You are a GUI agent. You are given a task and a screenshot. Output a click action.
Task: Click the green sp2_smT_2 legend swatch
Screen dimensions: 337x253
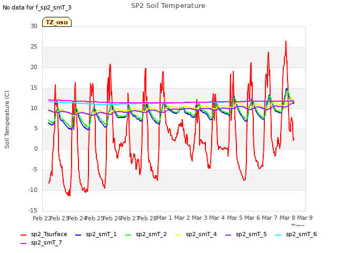pyautogui.click(x=128, y=235)
